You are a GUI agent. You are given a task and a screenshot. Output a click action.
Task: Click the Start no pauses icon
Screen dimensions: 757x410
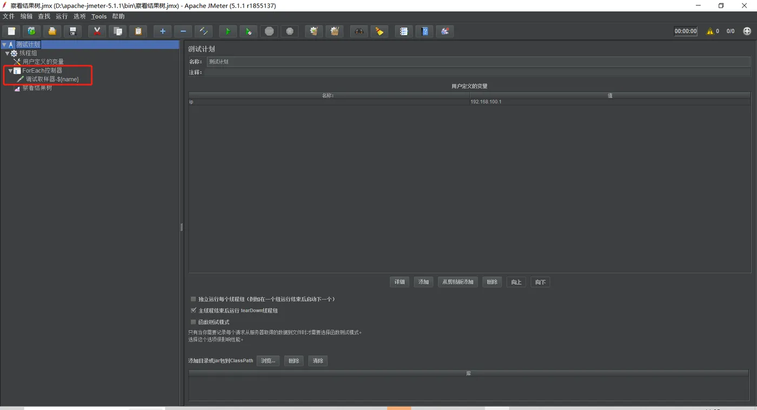(x=248, y=31)
